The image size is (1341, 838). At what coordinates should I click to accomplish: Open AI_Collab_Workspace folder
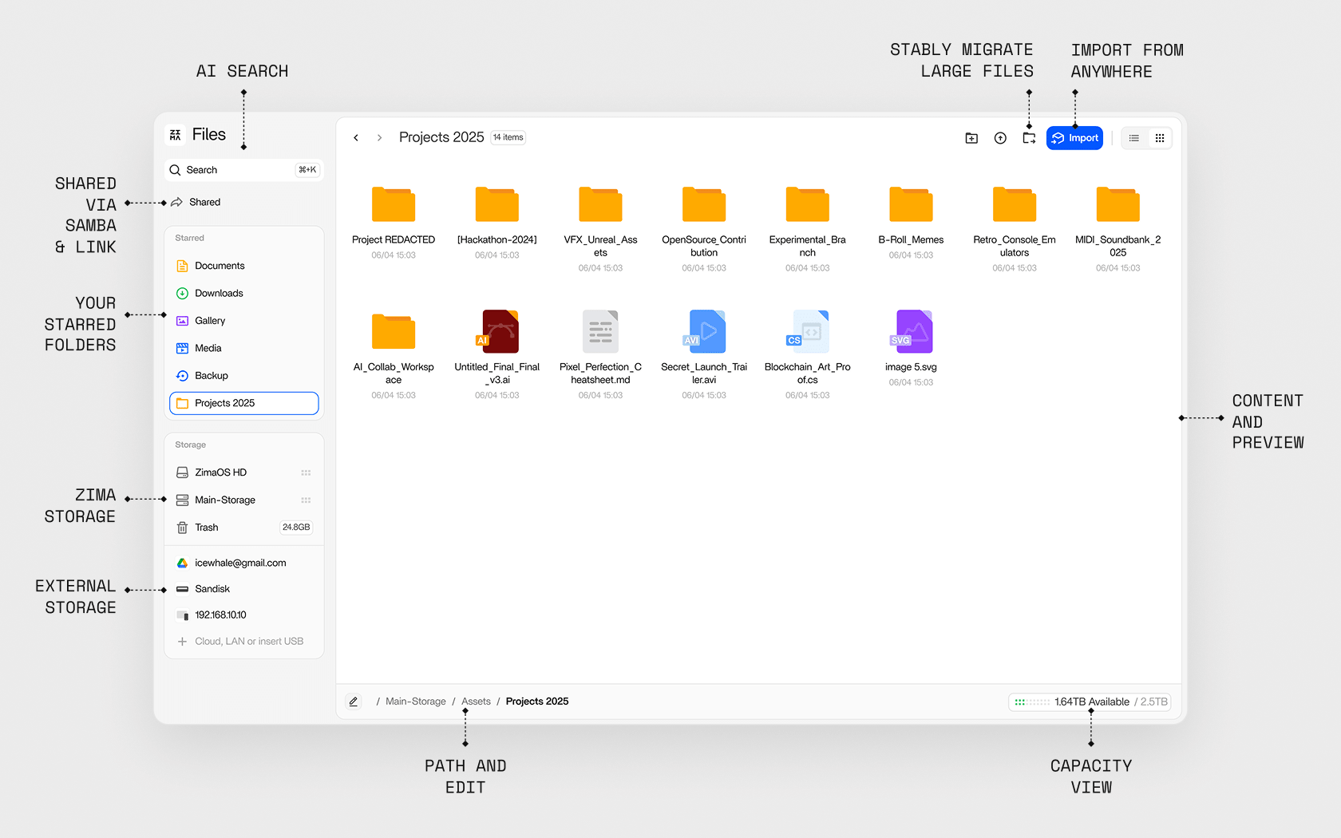click(x=394, y=355)
